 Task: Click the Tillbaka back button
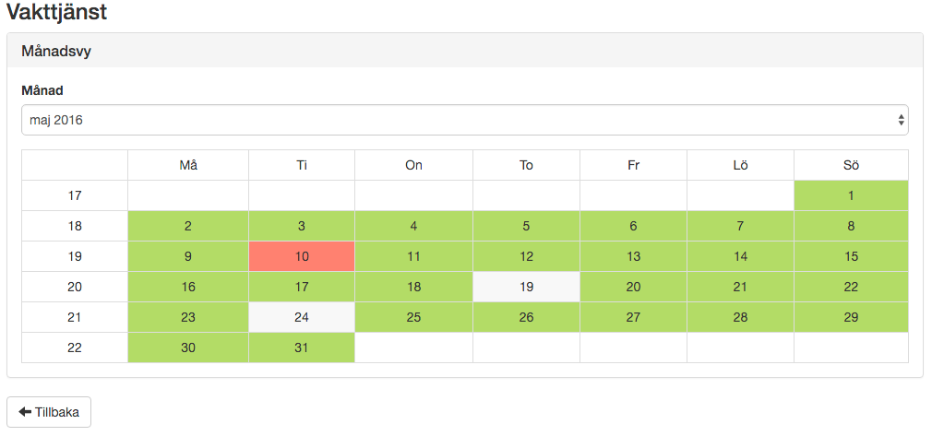(x=49, y=412)
